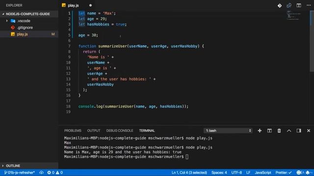The image size is (314, 176).
Task: Click the play.js JS file icon
Action: point(13,34)
